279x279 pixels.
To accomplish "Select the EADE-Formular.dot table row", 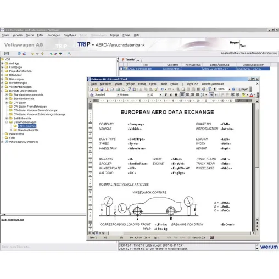I will point(194,69).
